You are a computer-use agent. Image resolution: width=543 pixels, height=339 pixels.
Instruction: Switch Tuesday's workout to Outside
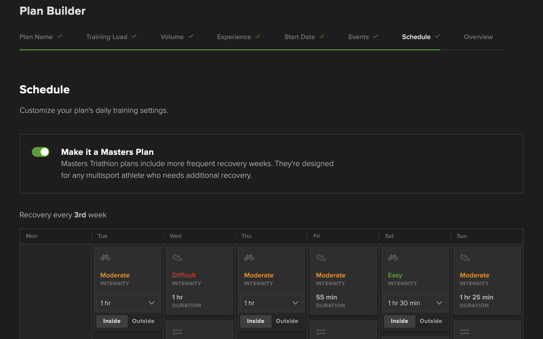143,321
